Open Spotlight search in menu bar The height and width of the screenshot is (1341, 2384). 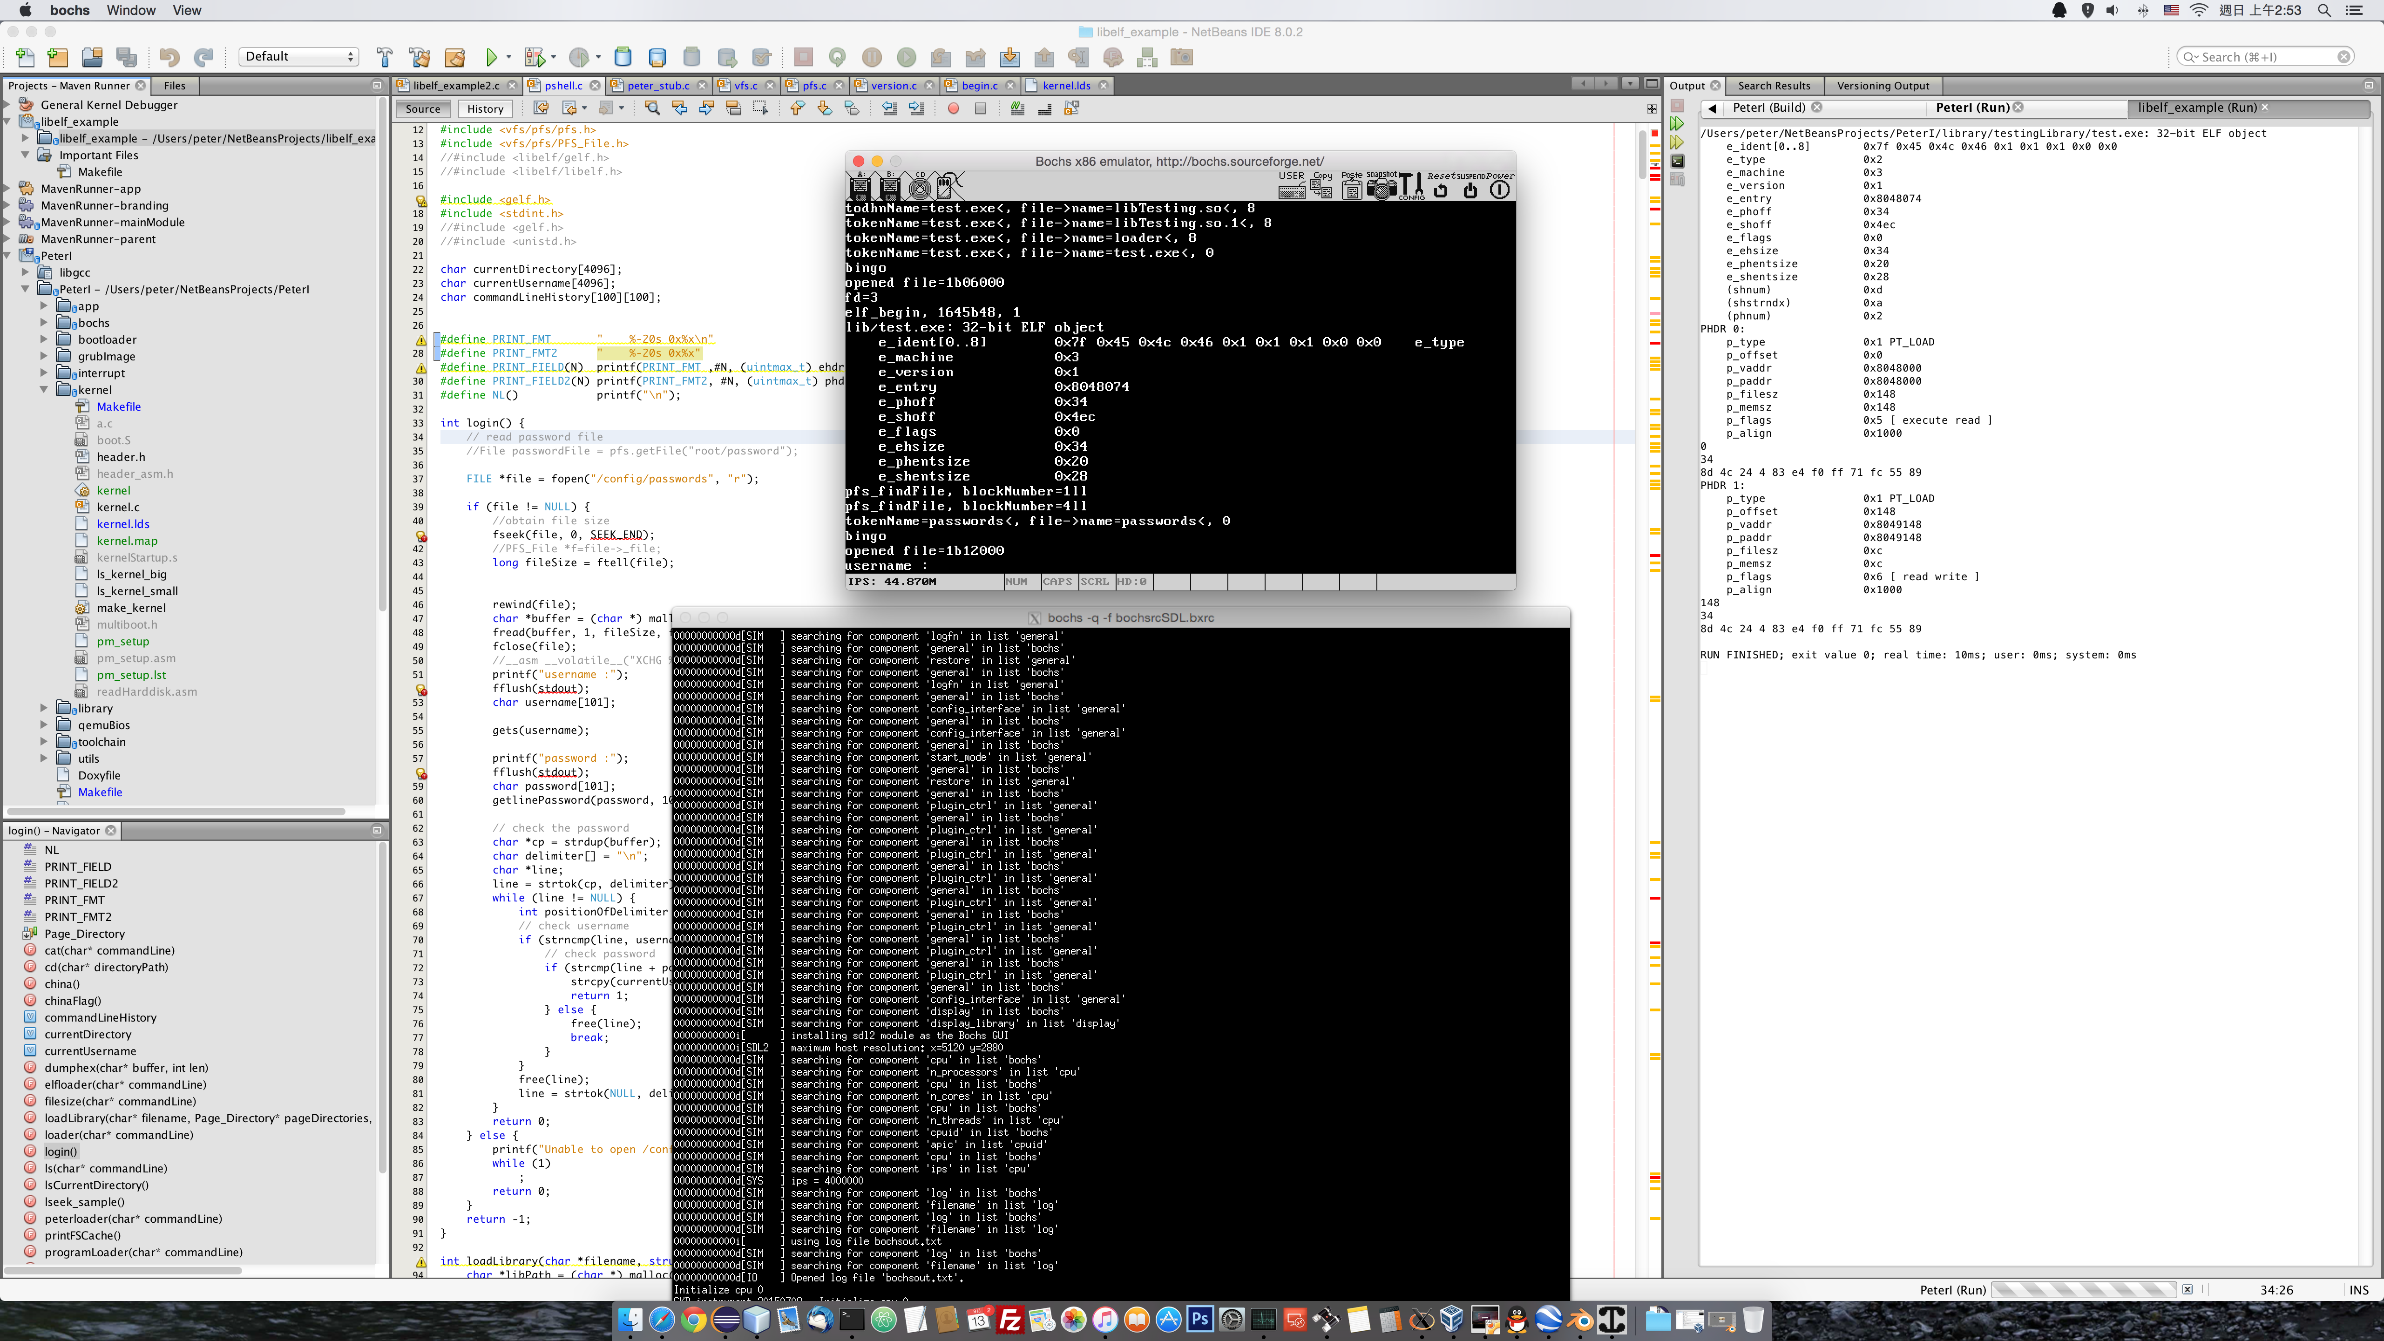coord(2324,10)
